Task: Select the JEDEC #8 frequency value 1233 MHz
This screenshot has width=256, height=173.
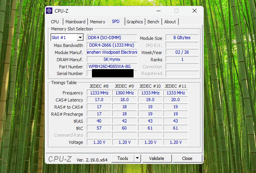Action: (x=99, y=93)
